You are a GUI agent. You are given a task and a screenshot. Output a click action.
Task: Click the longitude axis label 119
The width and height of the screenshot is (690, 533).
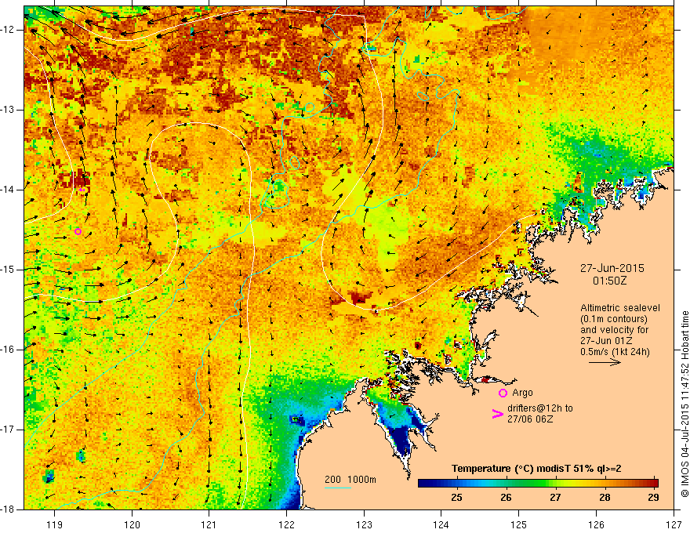pyautogui.click(x=55, y=524)
